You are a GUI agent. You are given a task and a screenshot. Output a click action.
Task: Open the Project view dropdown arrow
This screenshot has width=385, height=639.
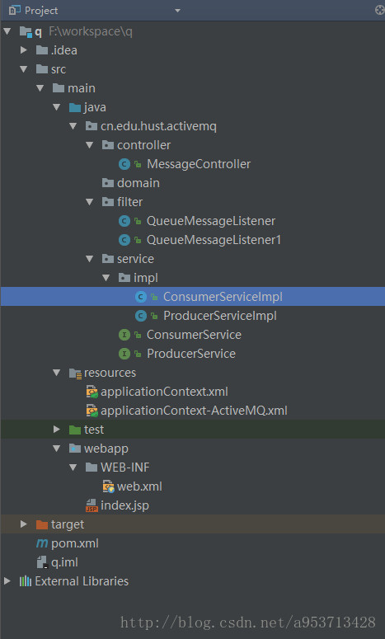[177, 11]
